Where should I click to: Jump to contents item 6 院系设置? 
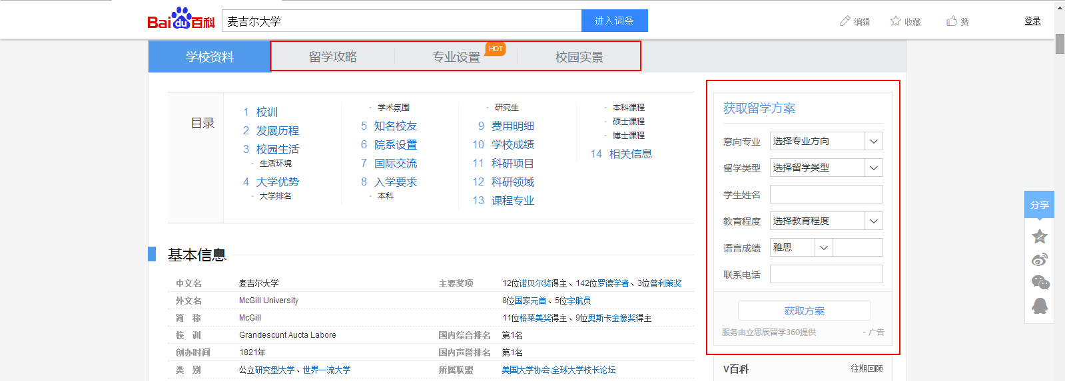click(395, 144)
